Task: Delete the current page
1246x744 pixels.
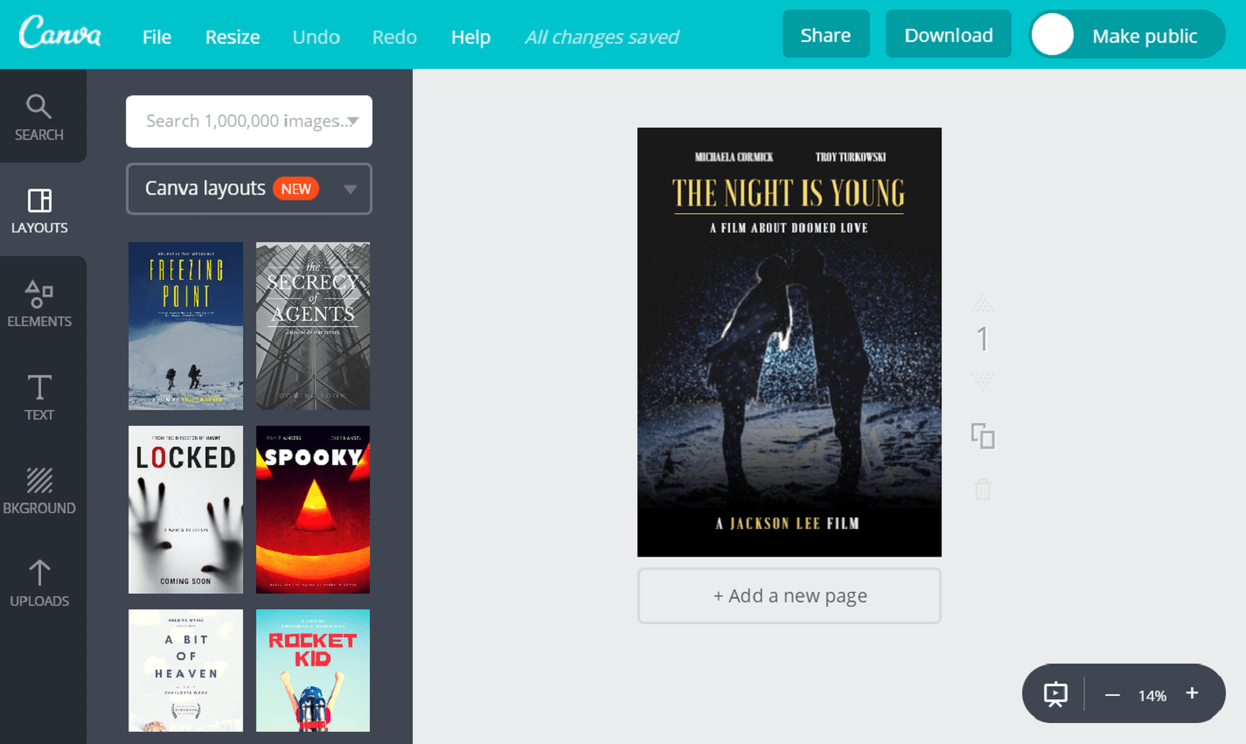Action: 983,490
